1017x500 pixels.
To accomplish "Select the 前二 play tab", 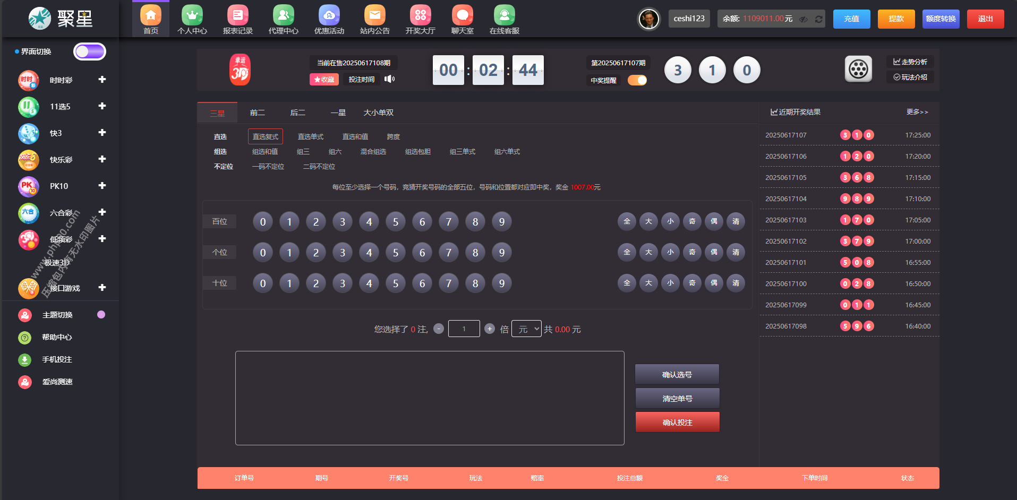I will coord(258,113).
